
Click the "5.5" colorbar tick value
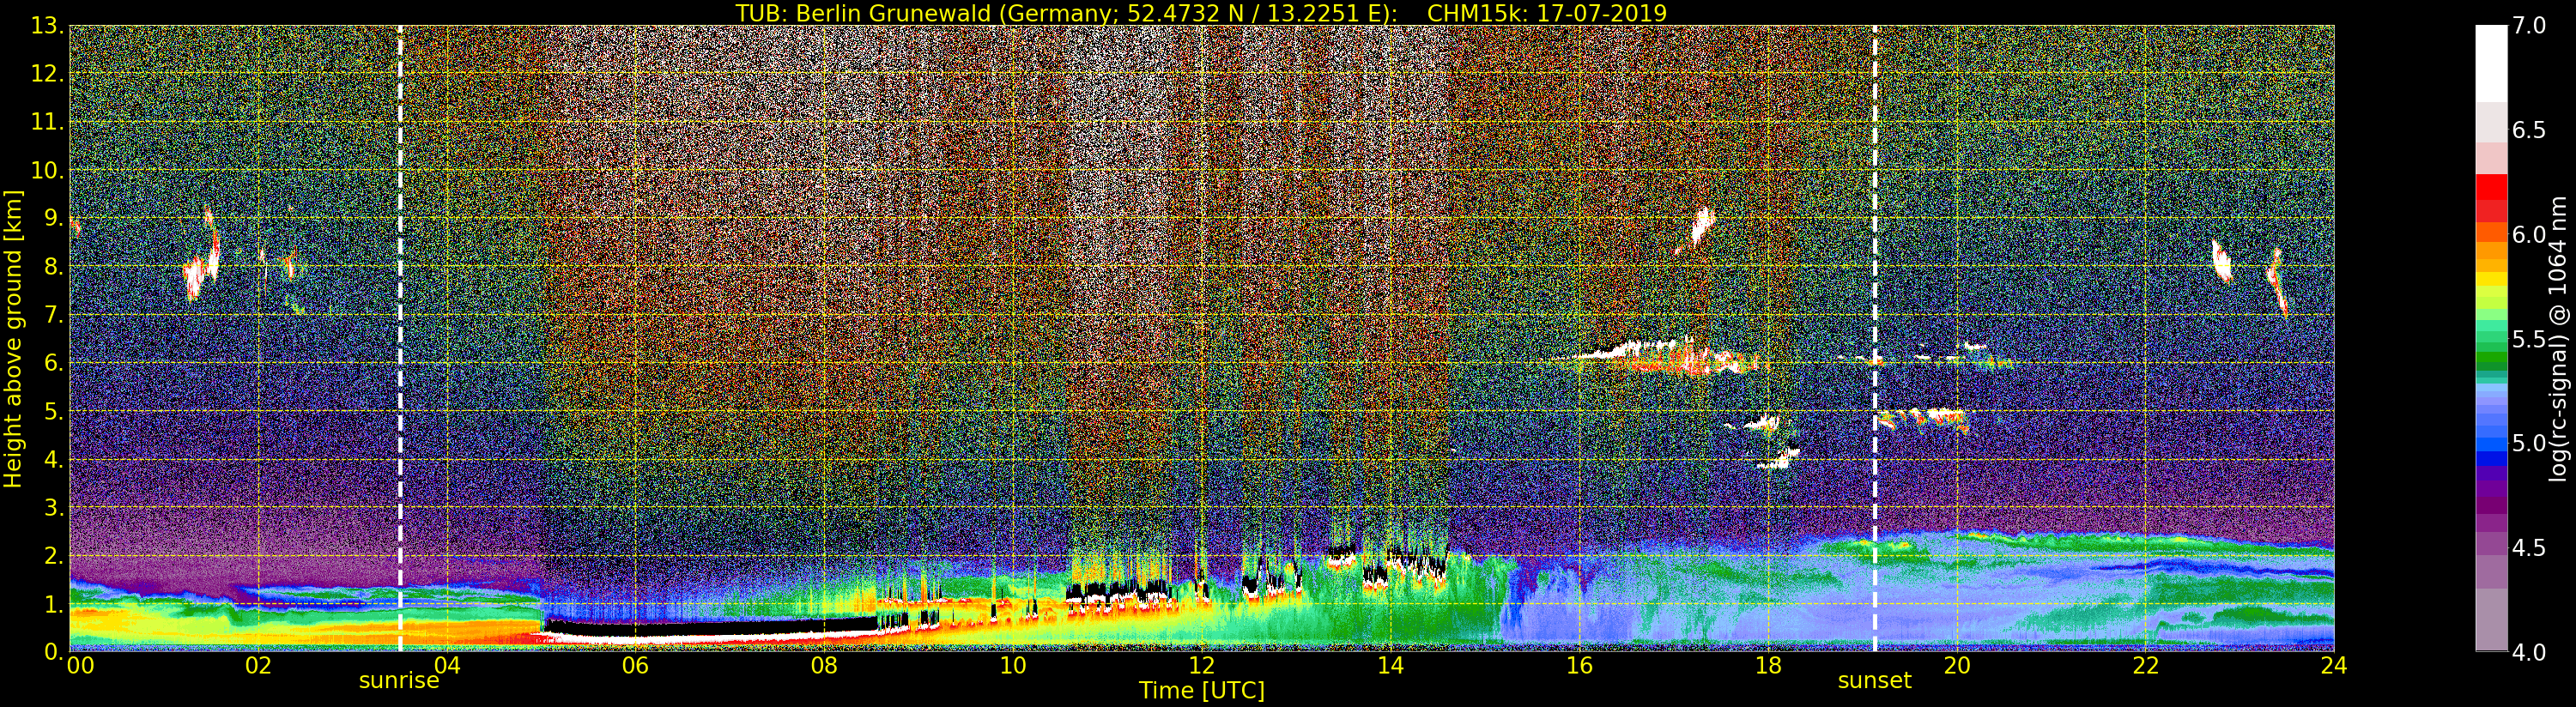[x=2529, y=339]
